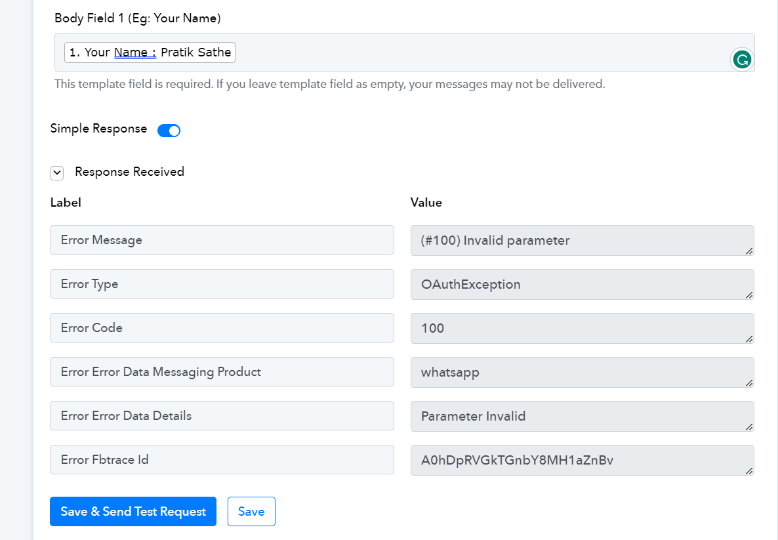Click the Error Message label field
Viewport: 778px width, 540px height.
pos(222,239)
